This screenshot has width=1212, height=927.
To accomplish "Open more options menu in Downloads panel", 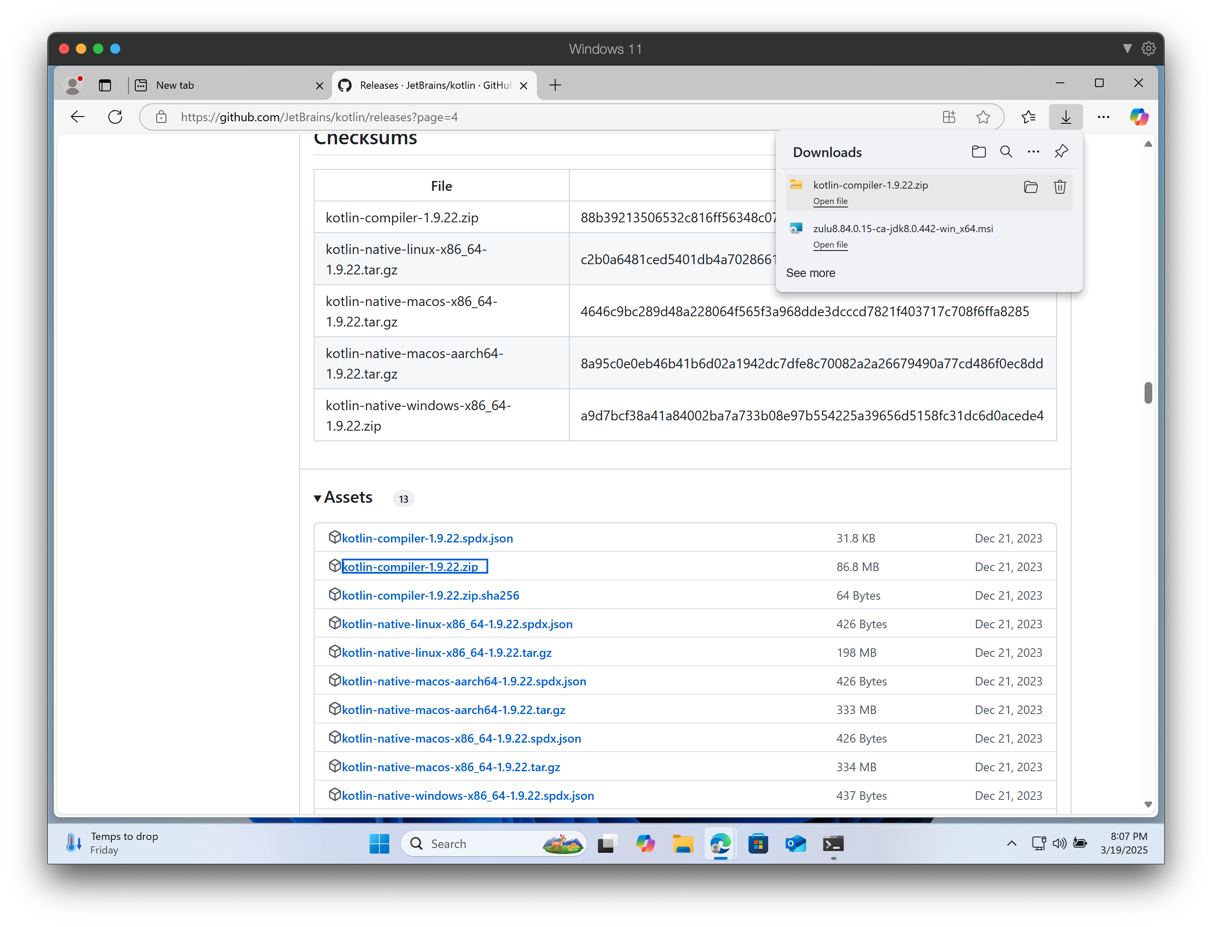I will pos(1033,151).
